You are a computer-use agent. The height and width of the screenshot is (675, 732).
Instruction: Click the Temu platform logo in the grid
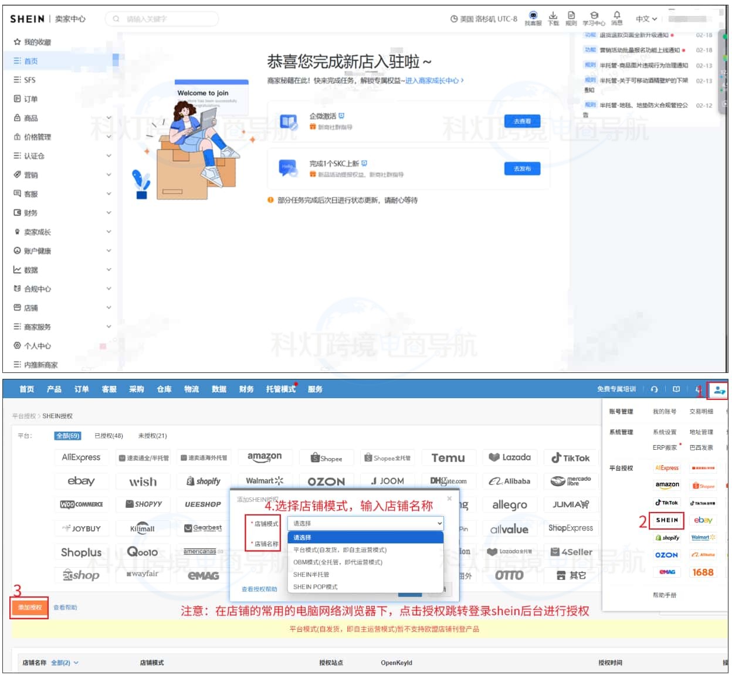pos(448,457)
